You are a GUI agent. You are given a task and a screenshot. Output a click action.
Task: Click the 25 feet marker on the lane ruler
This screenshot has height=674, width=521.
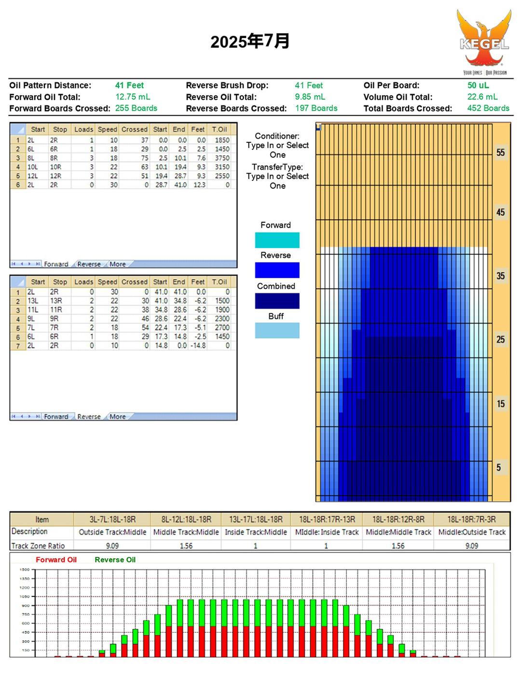(x=501, y=340)
